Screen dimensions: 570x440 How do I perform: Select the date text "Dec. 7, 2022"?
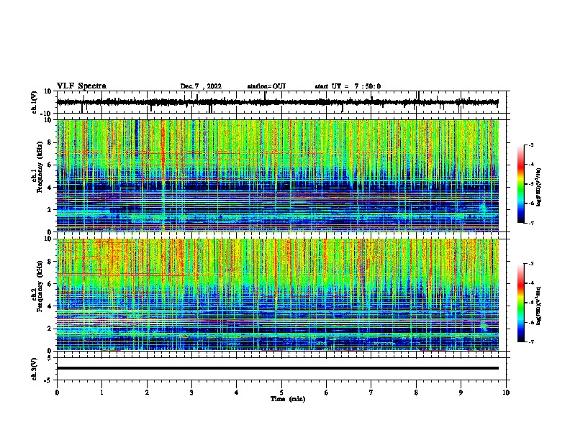point(201,86)
